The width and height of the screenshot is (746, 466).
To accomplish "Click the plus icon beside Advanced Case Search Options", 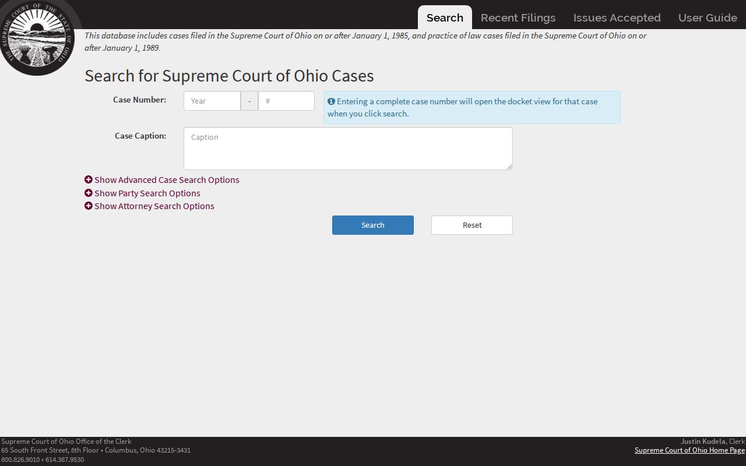I will 89,179.
